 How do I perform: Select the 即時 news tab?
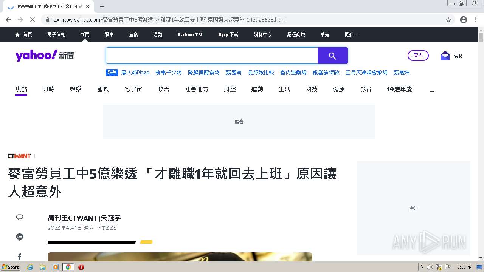coord(48,90)
